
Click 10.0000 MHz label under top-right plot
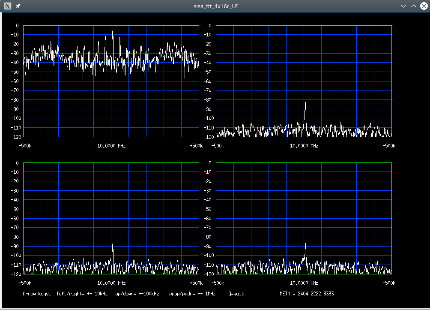(x=304, y=146)
